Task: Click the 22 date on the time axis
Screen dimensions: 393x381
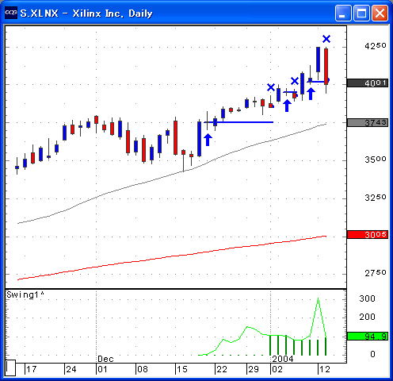Action: pos(222,369)
